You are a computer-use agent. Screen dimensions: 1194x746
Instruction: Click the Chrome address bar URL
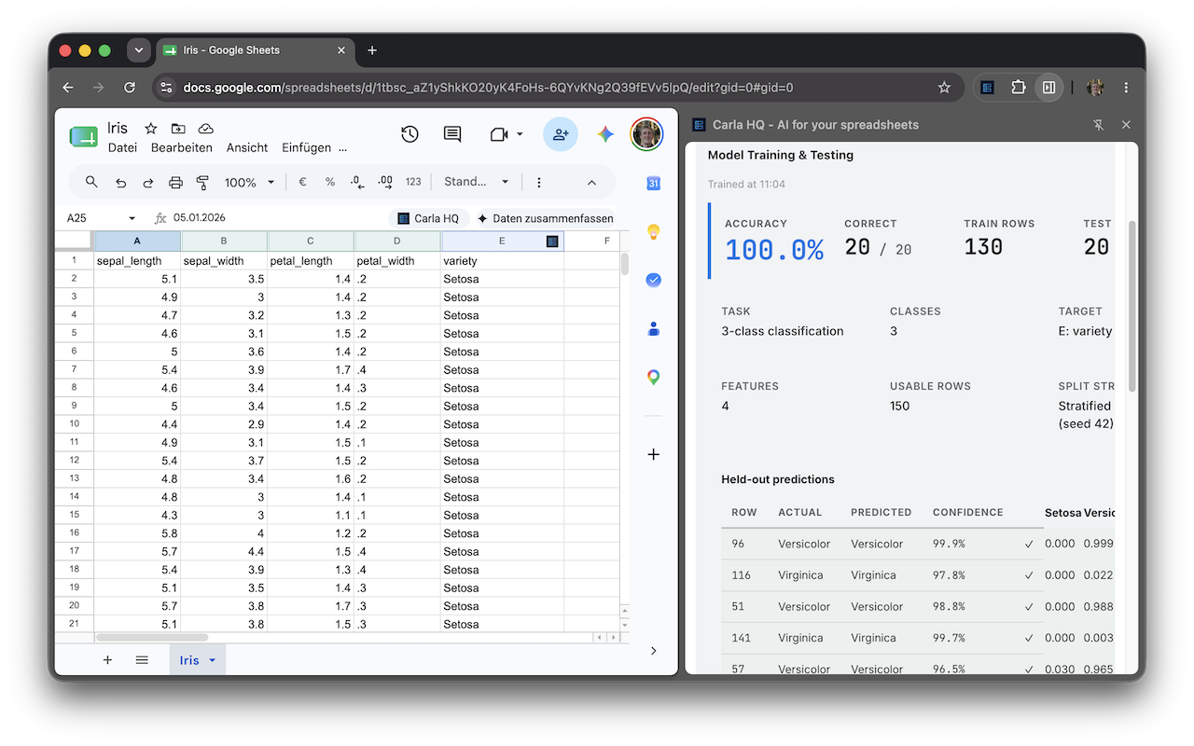point(488,88)
